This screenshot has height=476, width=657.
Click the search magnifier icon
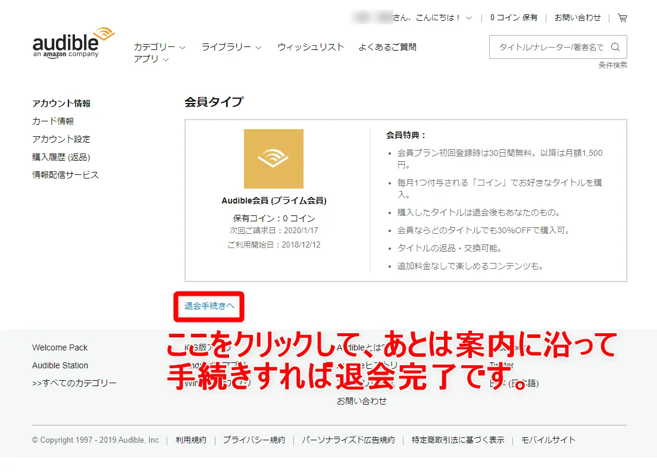615,47
